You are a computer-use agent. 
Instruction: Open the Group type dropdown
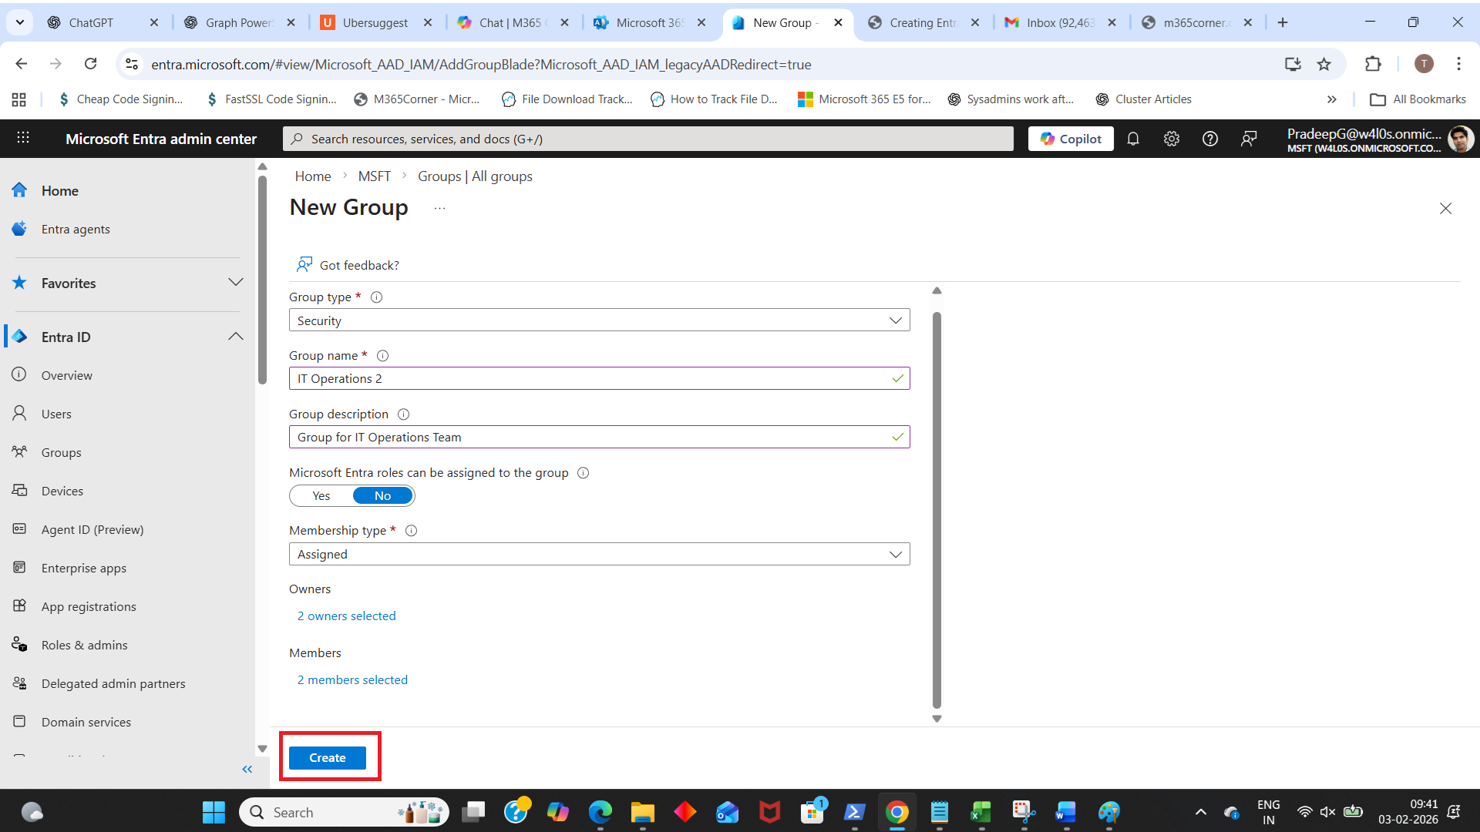(599, 320)
